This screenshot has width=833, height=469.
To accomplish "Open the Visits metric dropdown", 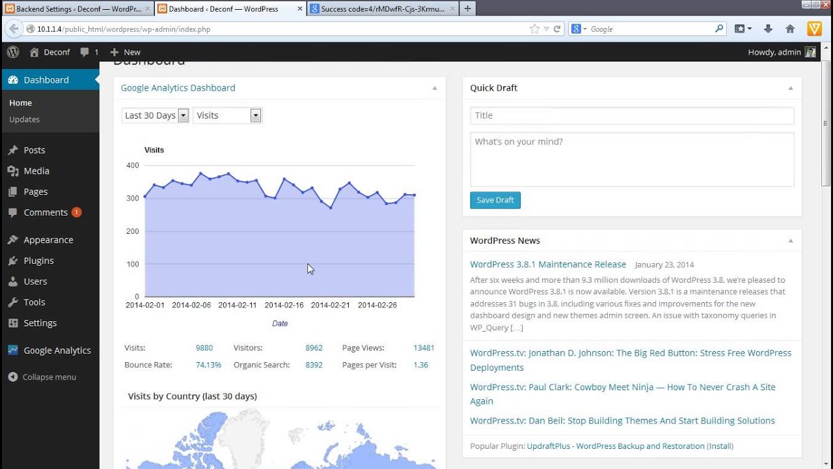I will [227, 115].
